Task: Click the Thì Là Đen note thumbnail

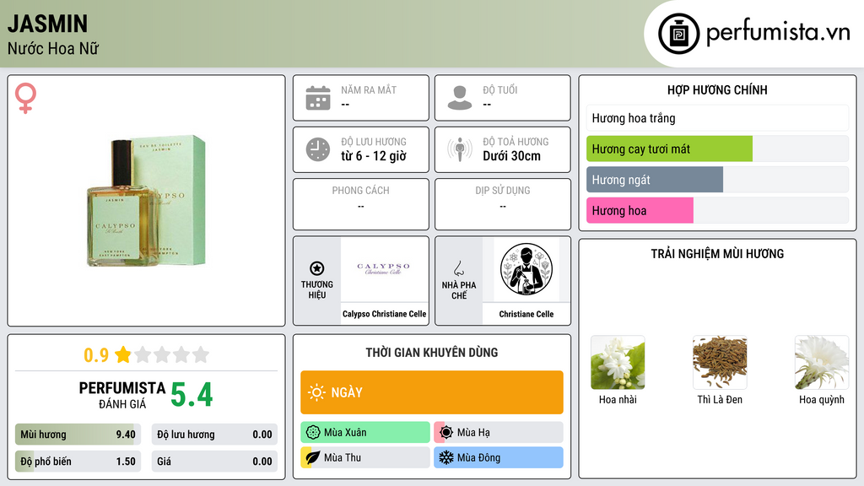Action: click(720, 363)
